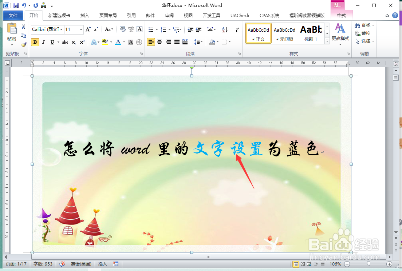The width and height of the screenshot is (402, 271).
Task: Click the Phonetic Guide wén icon
Action: [x=131, y=29]
